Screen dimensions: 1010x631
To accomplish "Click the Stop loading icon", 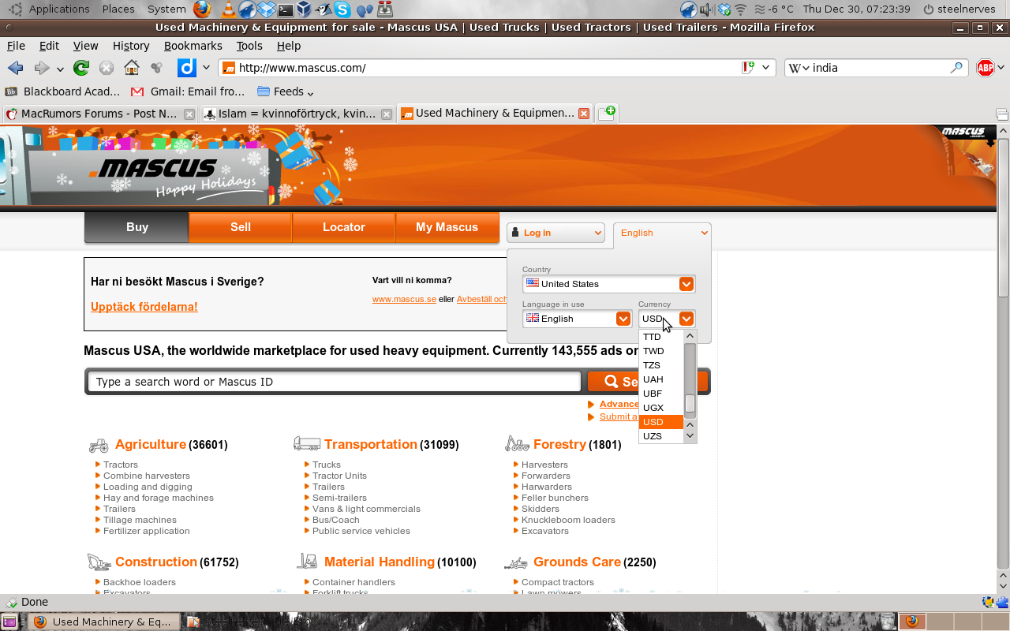I will point(107,68).
